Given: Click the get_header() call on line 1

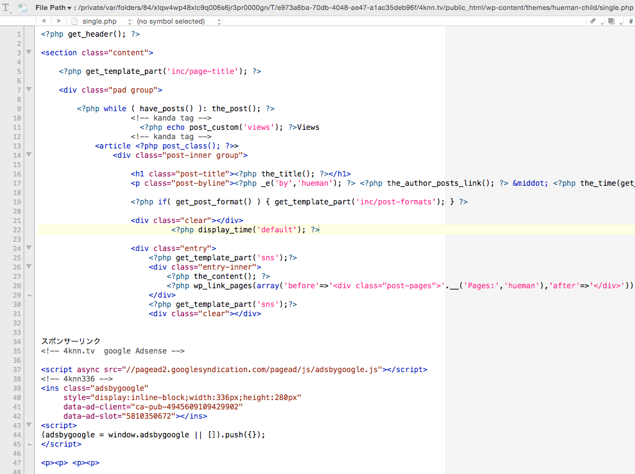Looking at the screenshot, I should tap(97, 34).
